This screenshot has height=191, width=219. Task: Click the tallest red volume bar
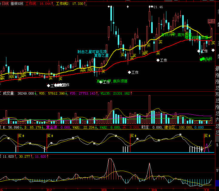(149, 109)
